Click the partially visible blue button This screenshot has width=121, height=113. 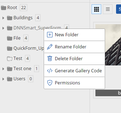[119, 9]
